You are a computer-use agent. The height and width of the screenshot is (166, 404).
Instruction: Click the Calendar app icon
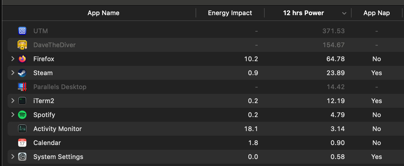click(22, 143)
